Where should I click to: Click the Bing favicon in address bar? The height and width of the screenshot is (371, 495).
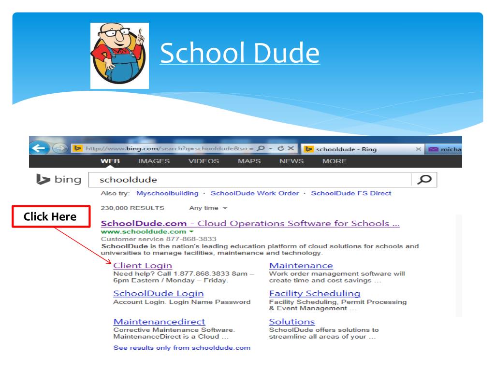click(x=78, y=148)
